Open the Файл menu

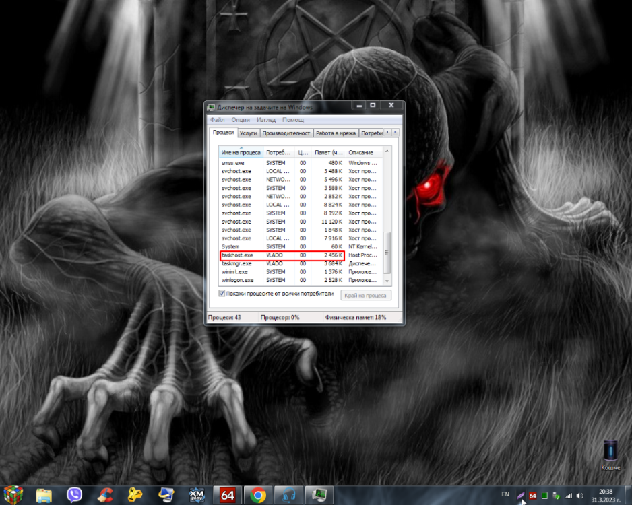[217, 120]
